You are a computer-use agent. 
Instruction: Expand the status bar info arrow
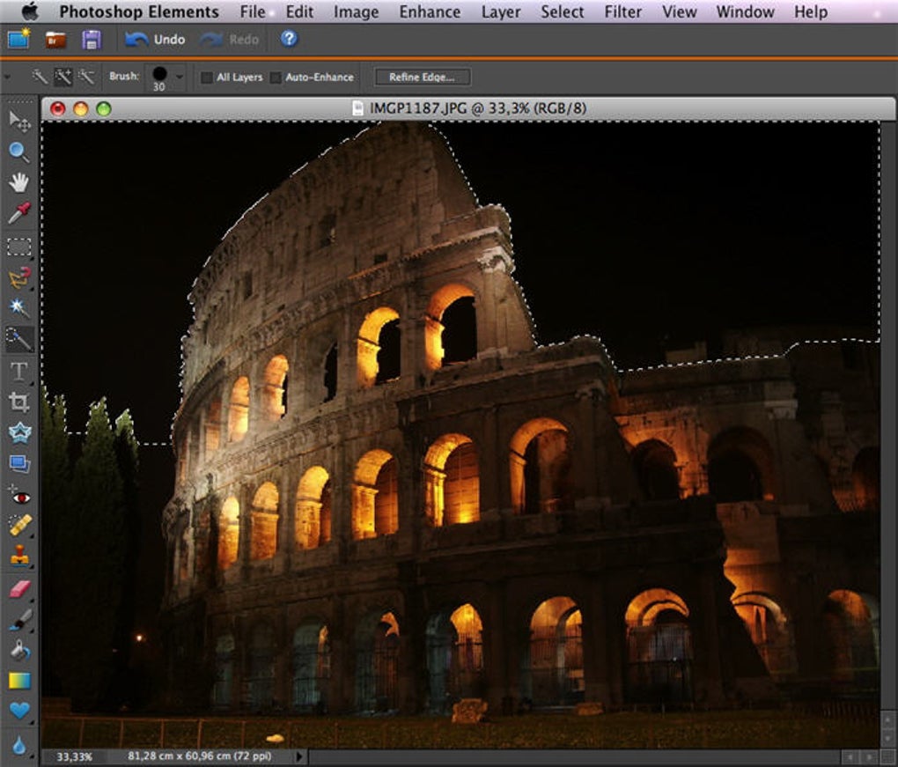point(299,756)
